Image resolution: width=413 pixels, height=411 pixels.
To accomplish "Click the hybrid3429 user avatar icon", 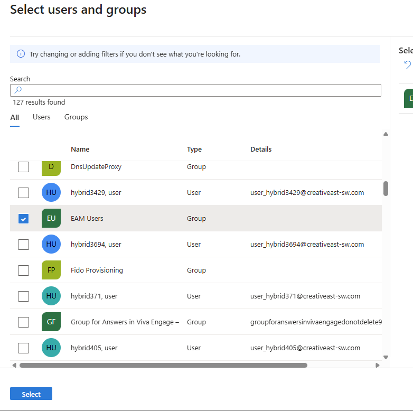I will point(51,193).
